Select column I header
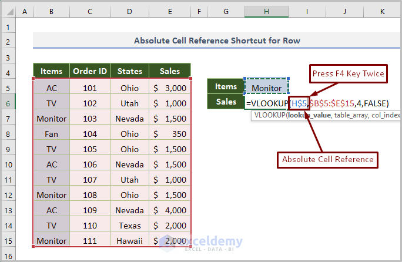Screen dimensions: 402x262 307,12
